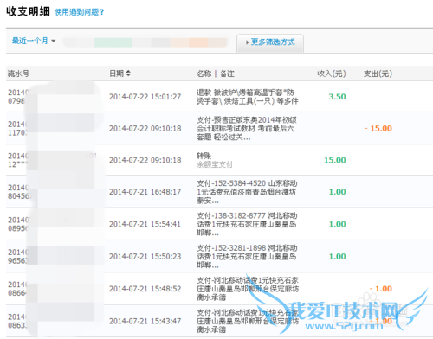Click the small triangle icon in 更多筛选方式

tap(247, 42)
